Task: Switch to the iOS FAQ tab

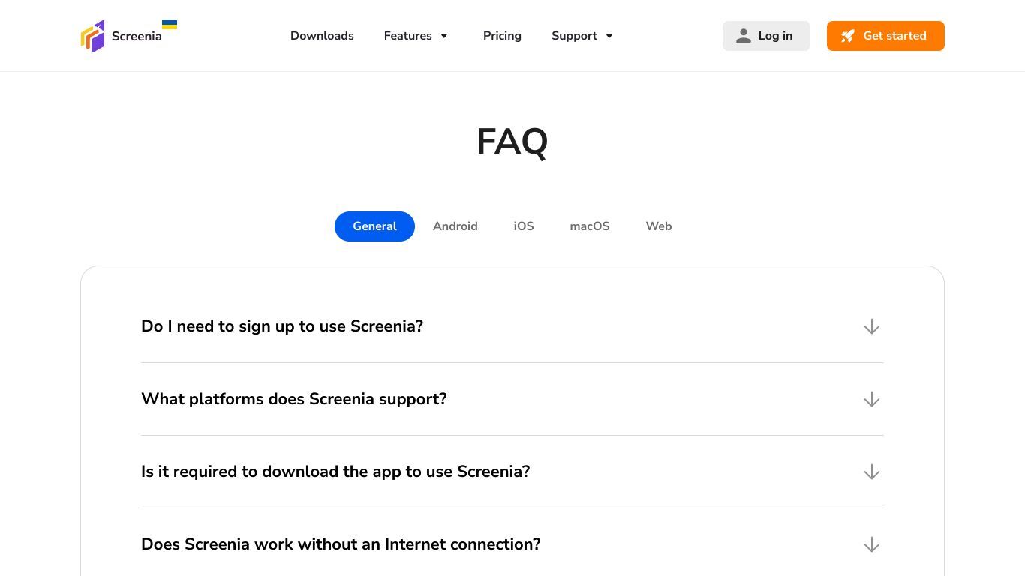Action: (x=524, y=226)
